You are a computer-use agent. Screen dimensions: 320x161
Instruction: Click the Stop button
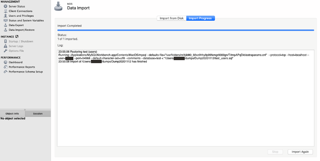[275, 152]
